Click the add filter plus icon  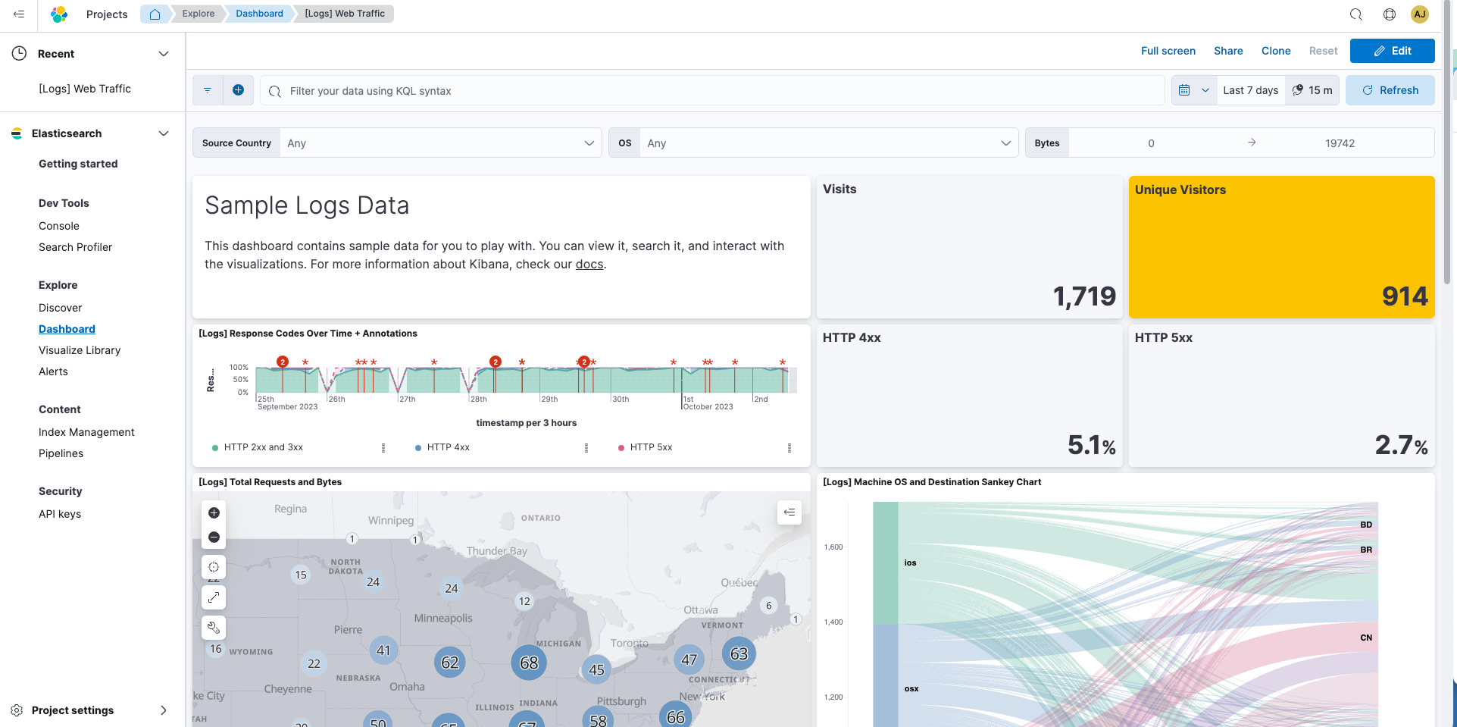pos(238,90)
